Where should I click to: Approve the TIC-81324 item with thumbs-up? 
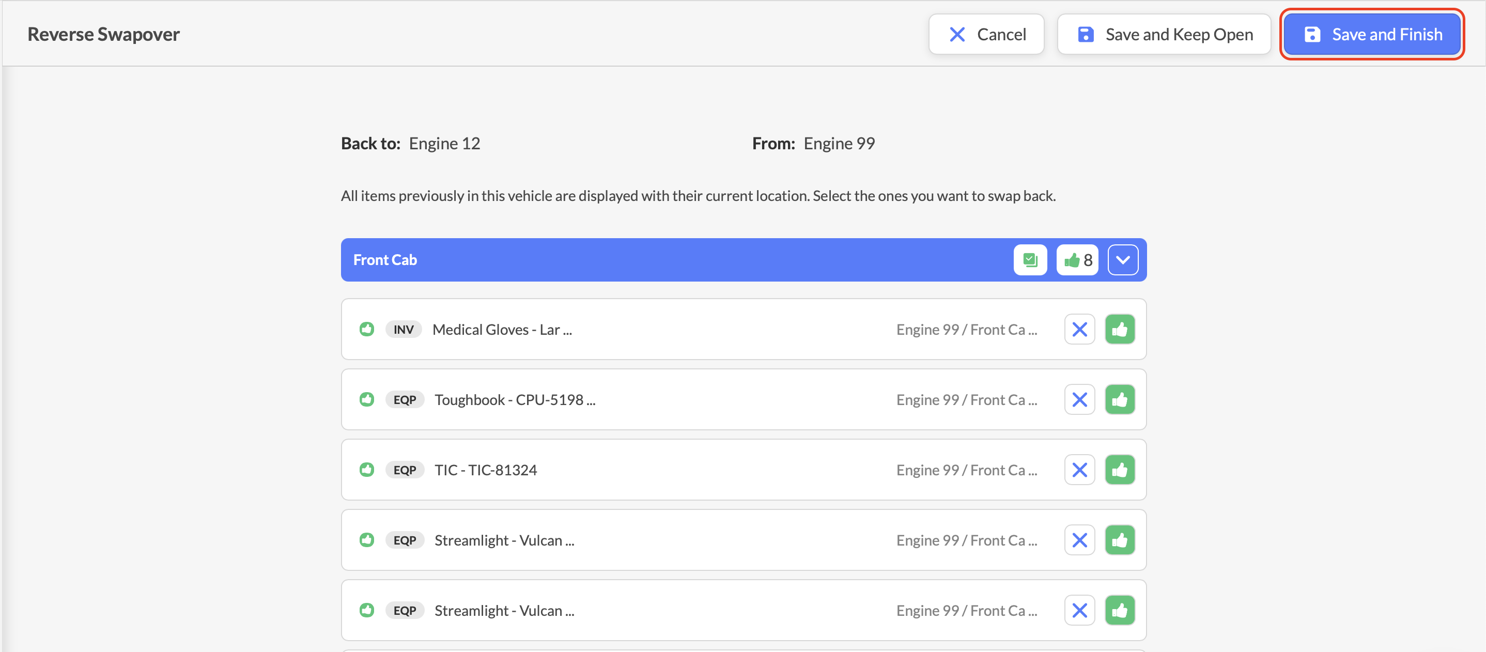(x=1120, y=470)
